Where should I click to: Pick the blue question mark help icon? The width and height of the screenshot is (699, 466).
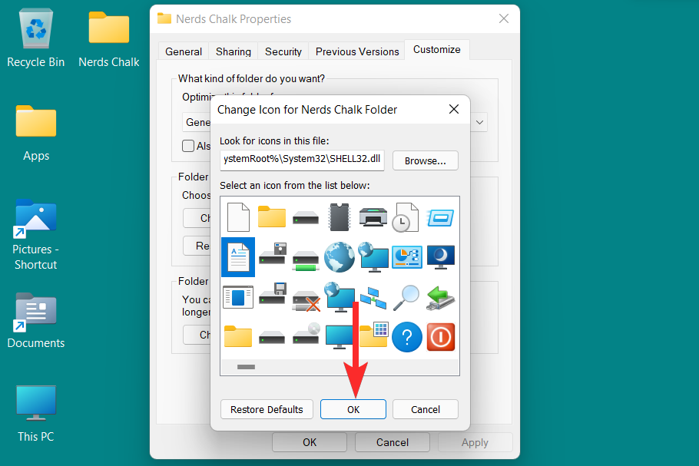[407, 337]
